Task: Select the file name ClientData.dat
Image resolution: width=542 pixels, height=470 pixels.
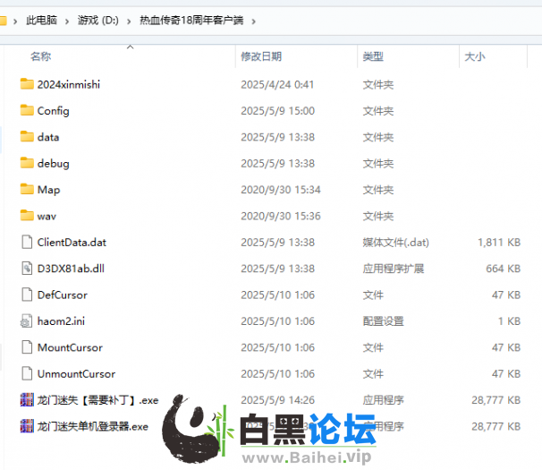Action: [x=72, y=243]
